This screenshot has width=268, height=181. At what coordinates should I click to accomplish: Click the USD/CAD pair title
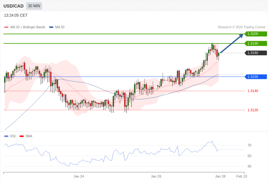pyautogui.click(x=14, y=6)
